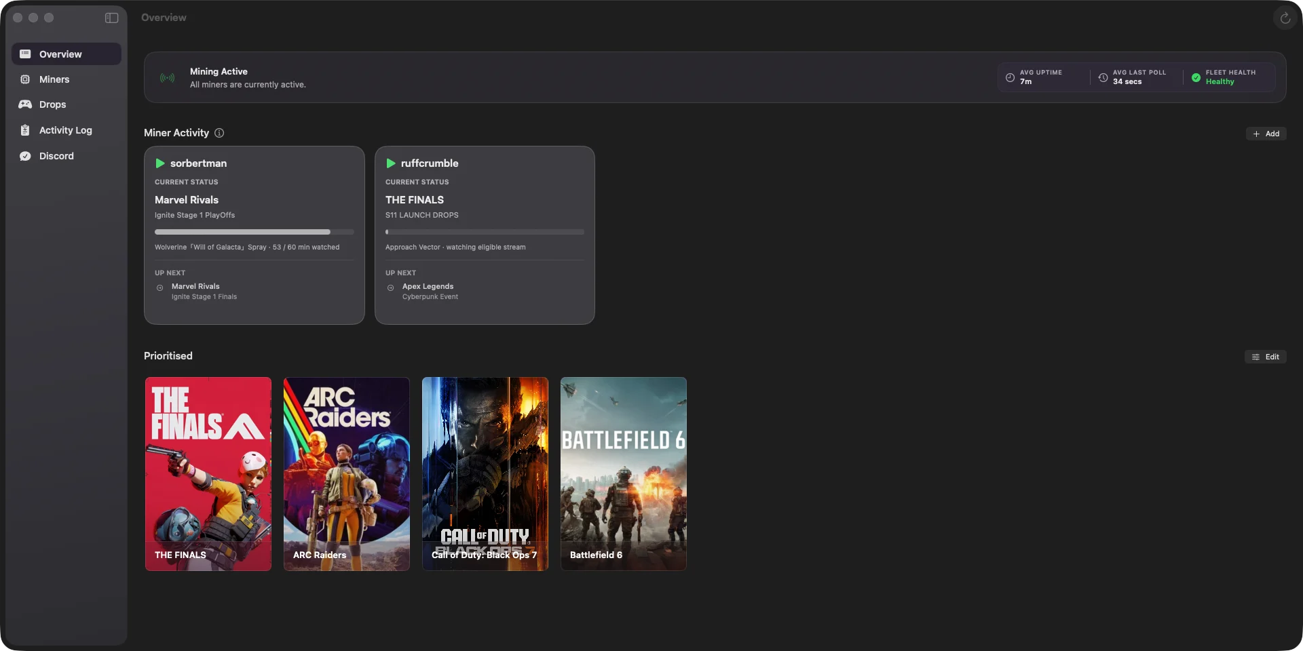The width and height of the screenshot is (1303, 651).
Task: Click the Edit button for Prioritised games
Action: (1265, 357)
